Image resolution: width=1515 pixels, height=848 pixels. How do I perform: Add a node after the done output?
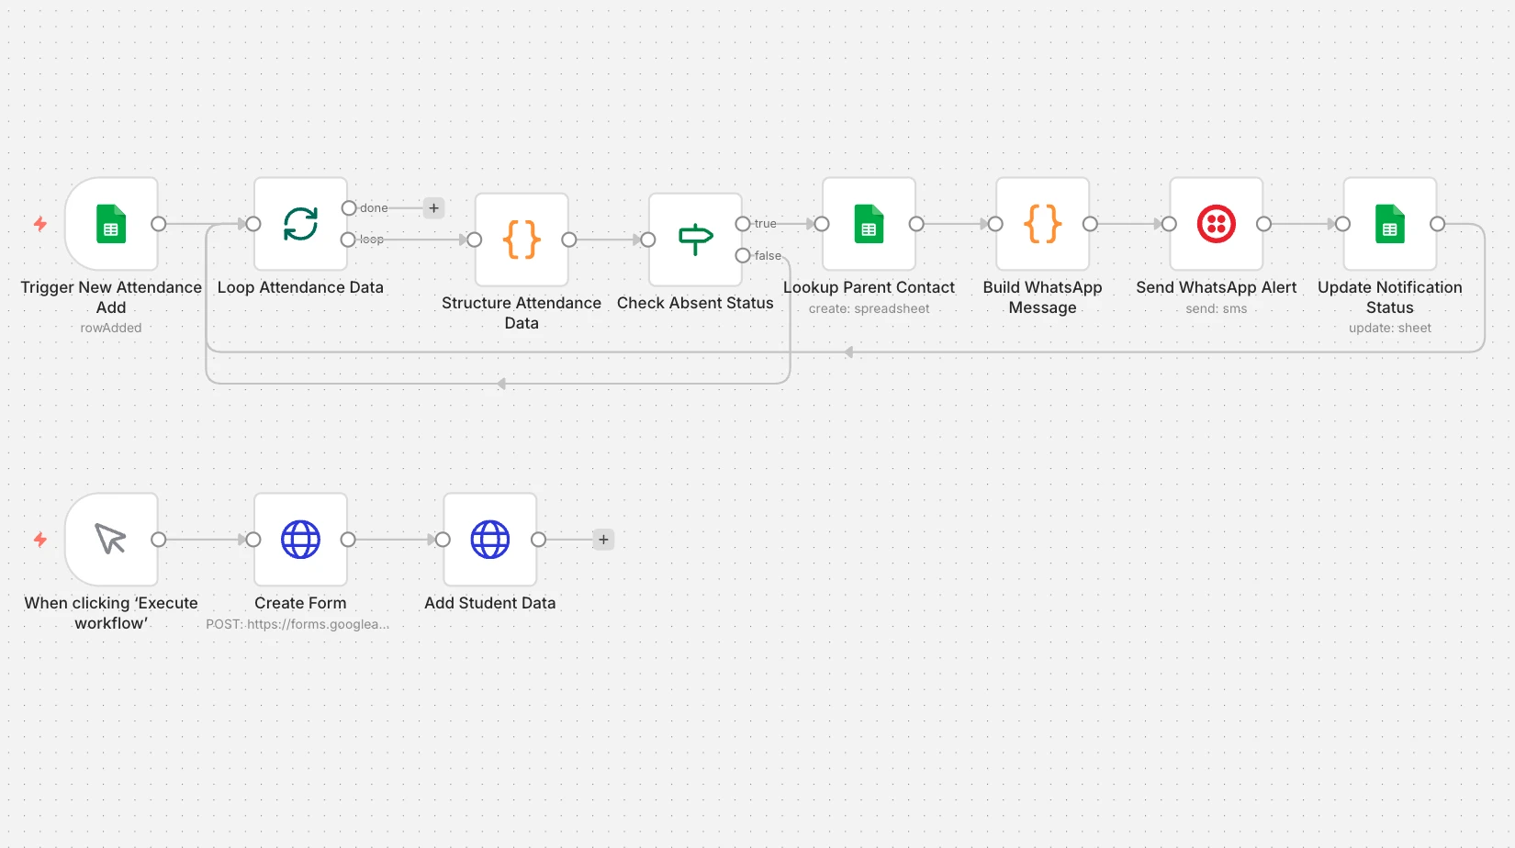coord(434,208)
